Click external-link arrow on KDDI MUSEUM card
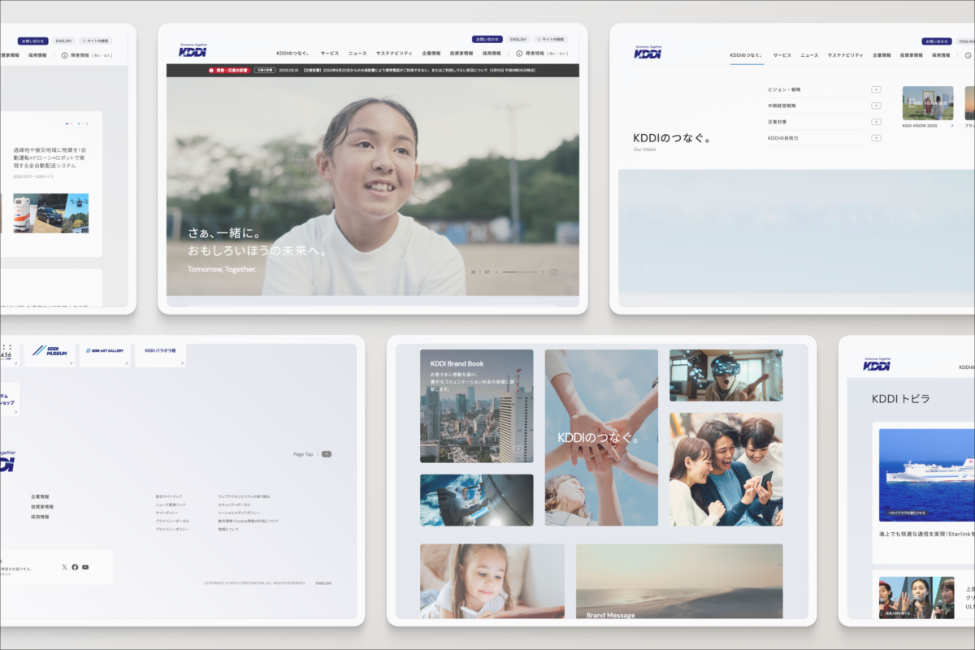This screenshot has width=975, height=650. point(71,363)
